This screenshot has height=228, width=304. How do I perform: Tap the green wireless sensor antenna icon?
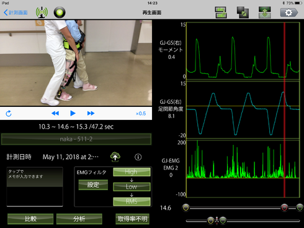click(x=42, y=12)
